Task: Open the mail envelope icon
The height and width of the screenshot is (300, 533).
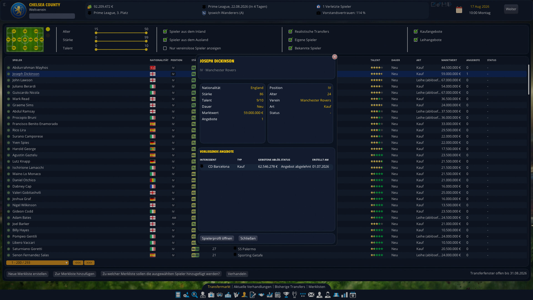Action: (x=311, y=295)
